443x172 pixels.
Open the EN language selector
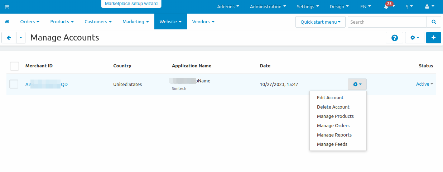tap(365, 7)
